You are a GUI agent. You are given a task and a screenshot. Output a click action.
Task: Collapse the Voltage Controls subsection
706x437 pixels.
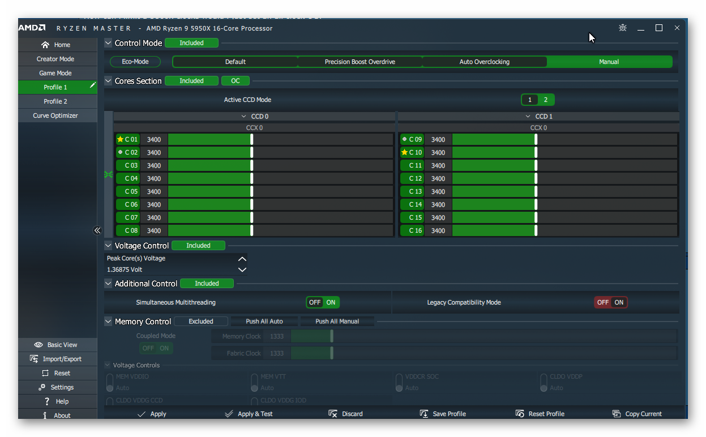click(x=108, y=365)
